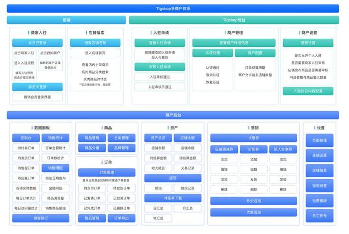Click 已发货订单 box
This screenshot has height=234, width=349.
[x=92, y=198]
